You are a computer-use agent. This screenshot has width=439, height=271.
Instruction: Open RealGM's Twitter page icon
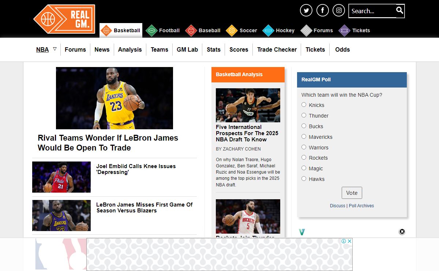pyautogui.click(x=306, y=10)
